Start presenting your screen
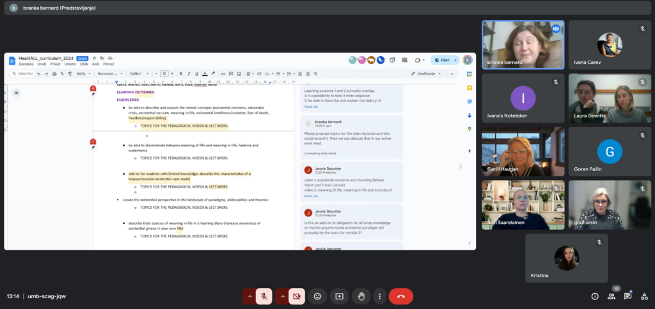Image resolution: width=655 pixels, height=309 pixels. click(339, 296)
